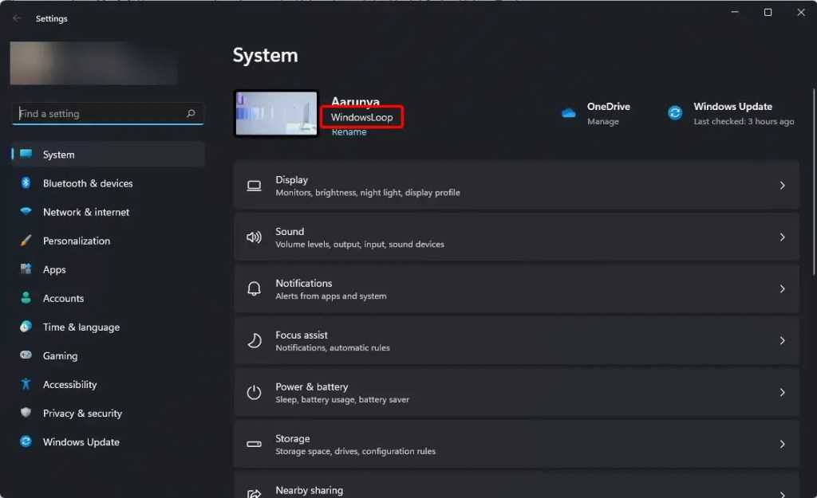Image resolution: width=817 pixels, height=498 pixels.
Task: Open Sound settings via its chevron
Action: tap(782, 237)
